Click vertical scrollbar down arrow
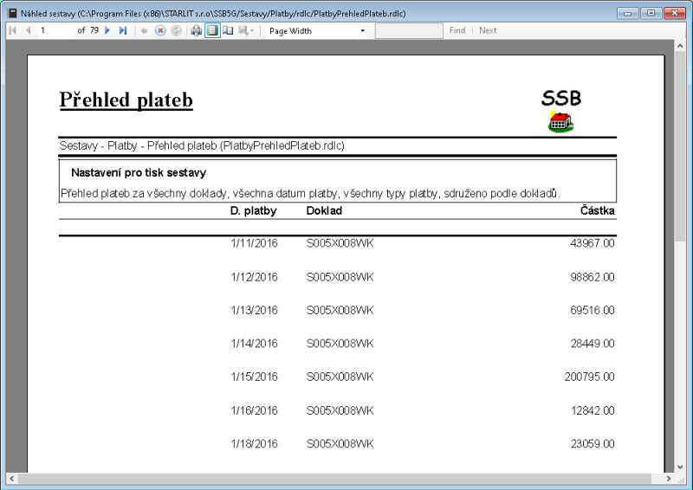Image resolution: width=693 pixels, height=490 pixels. (x=680, y=467)
